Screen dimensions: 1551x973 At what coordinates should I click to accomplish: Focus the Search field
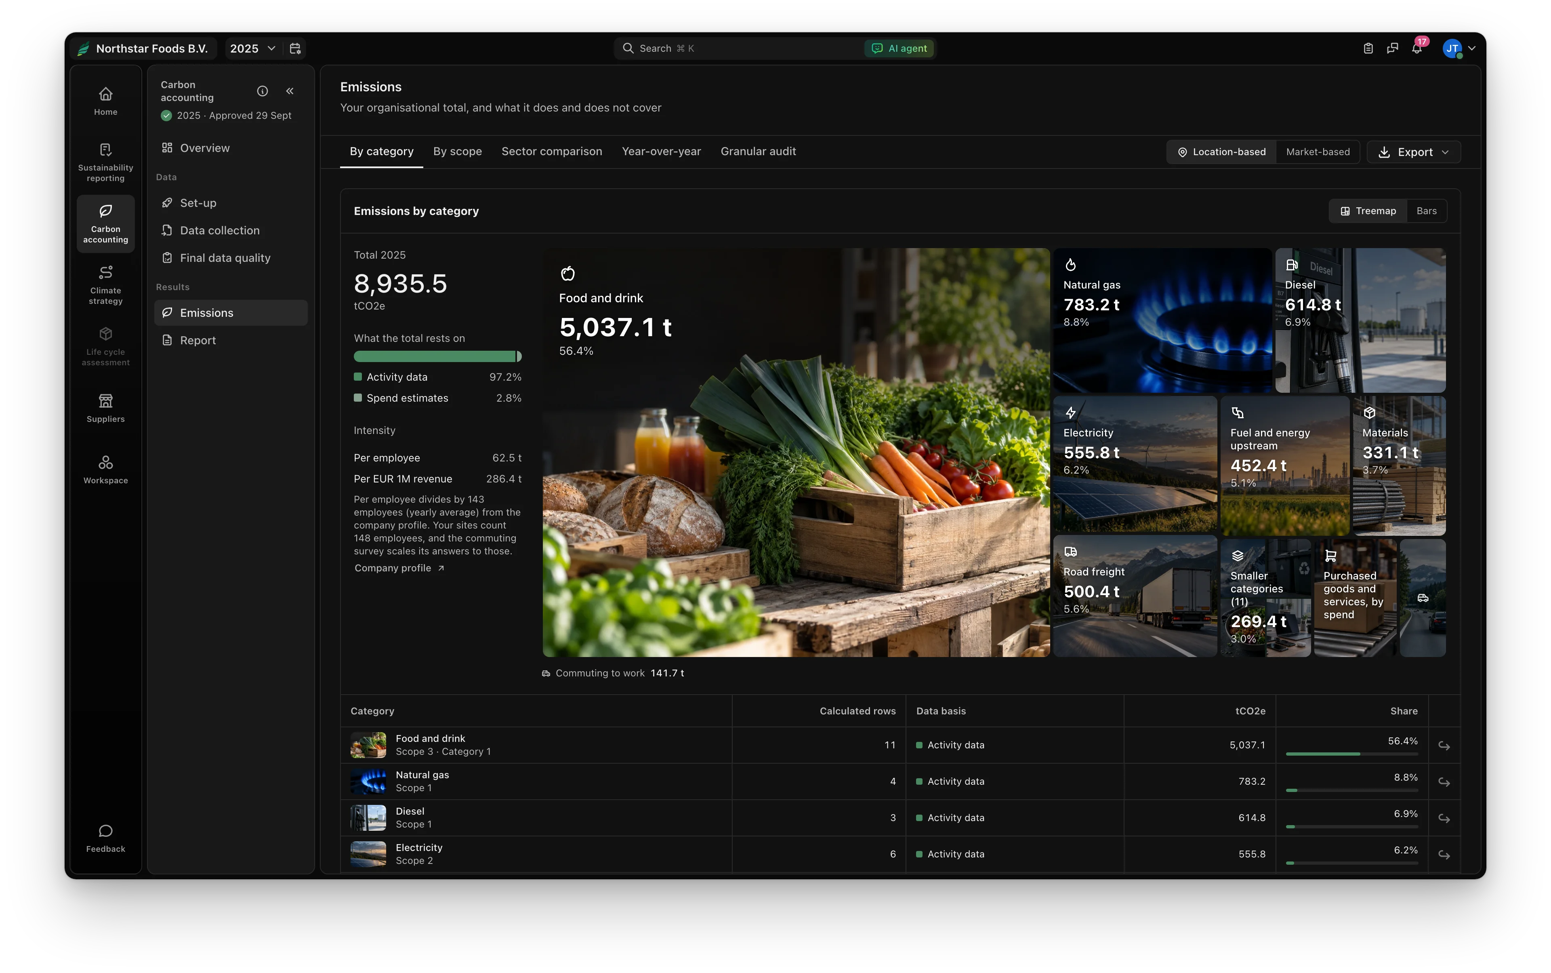pos(740,48)
